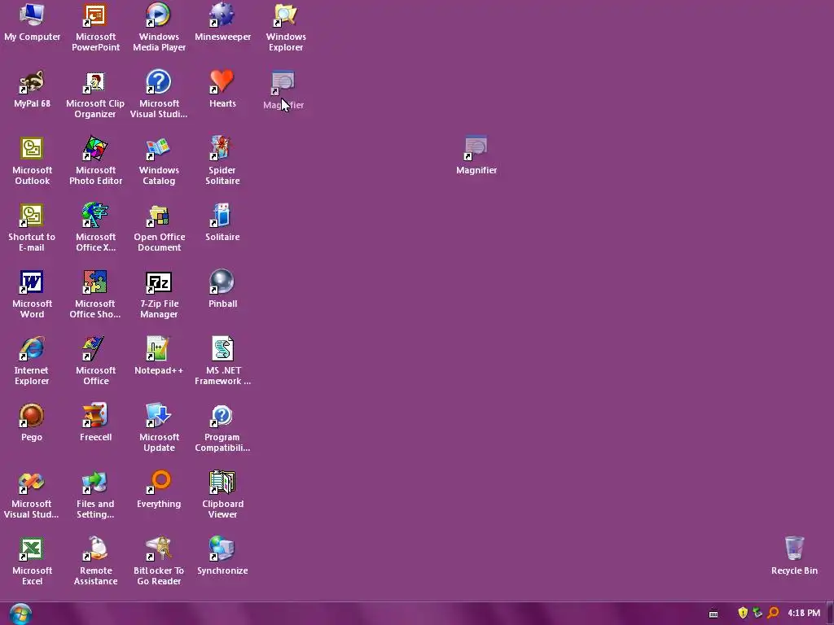Open the yellow security shield tray alert
This screenshot has height=625, width=834.
tap(743, 614)
